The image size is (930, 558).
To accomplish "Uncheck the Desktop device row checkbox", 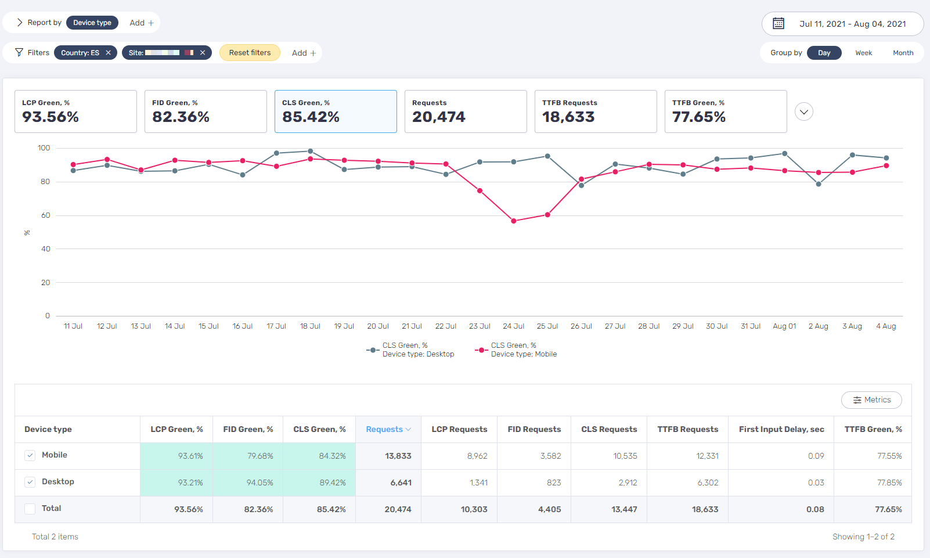I will (x=30, y=482).
